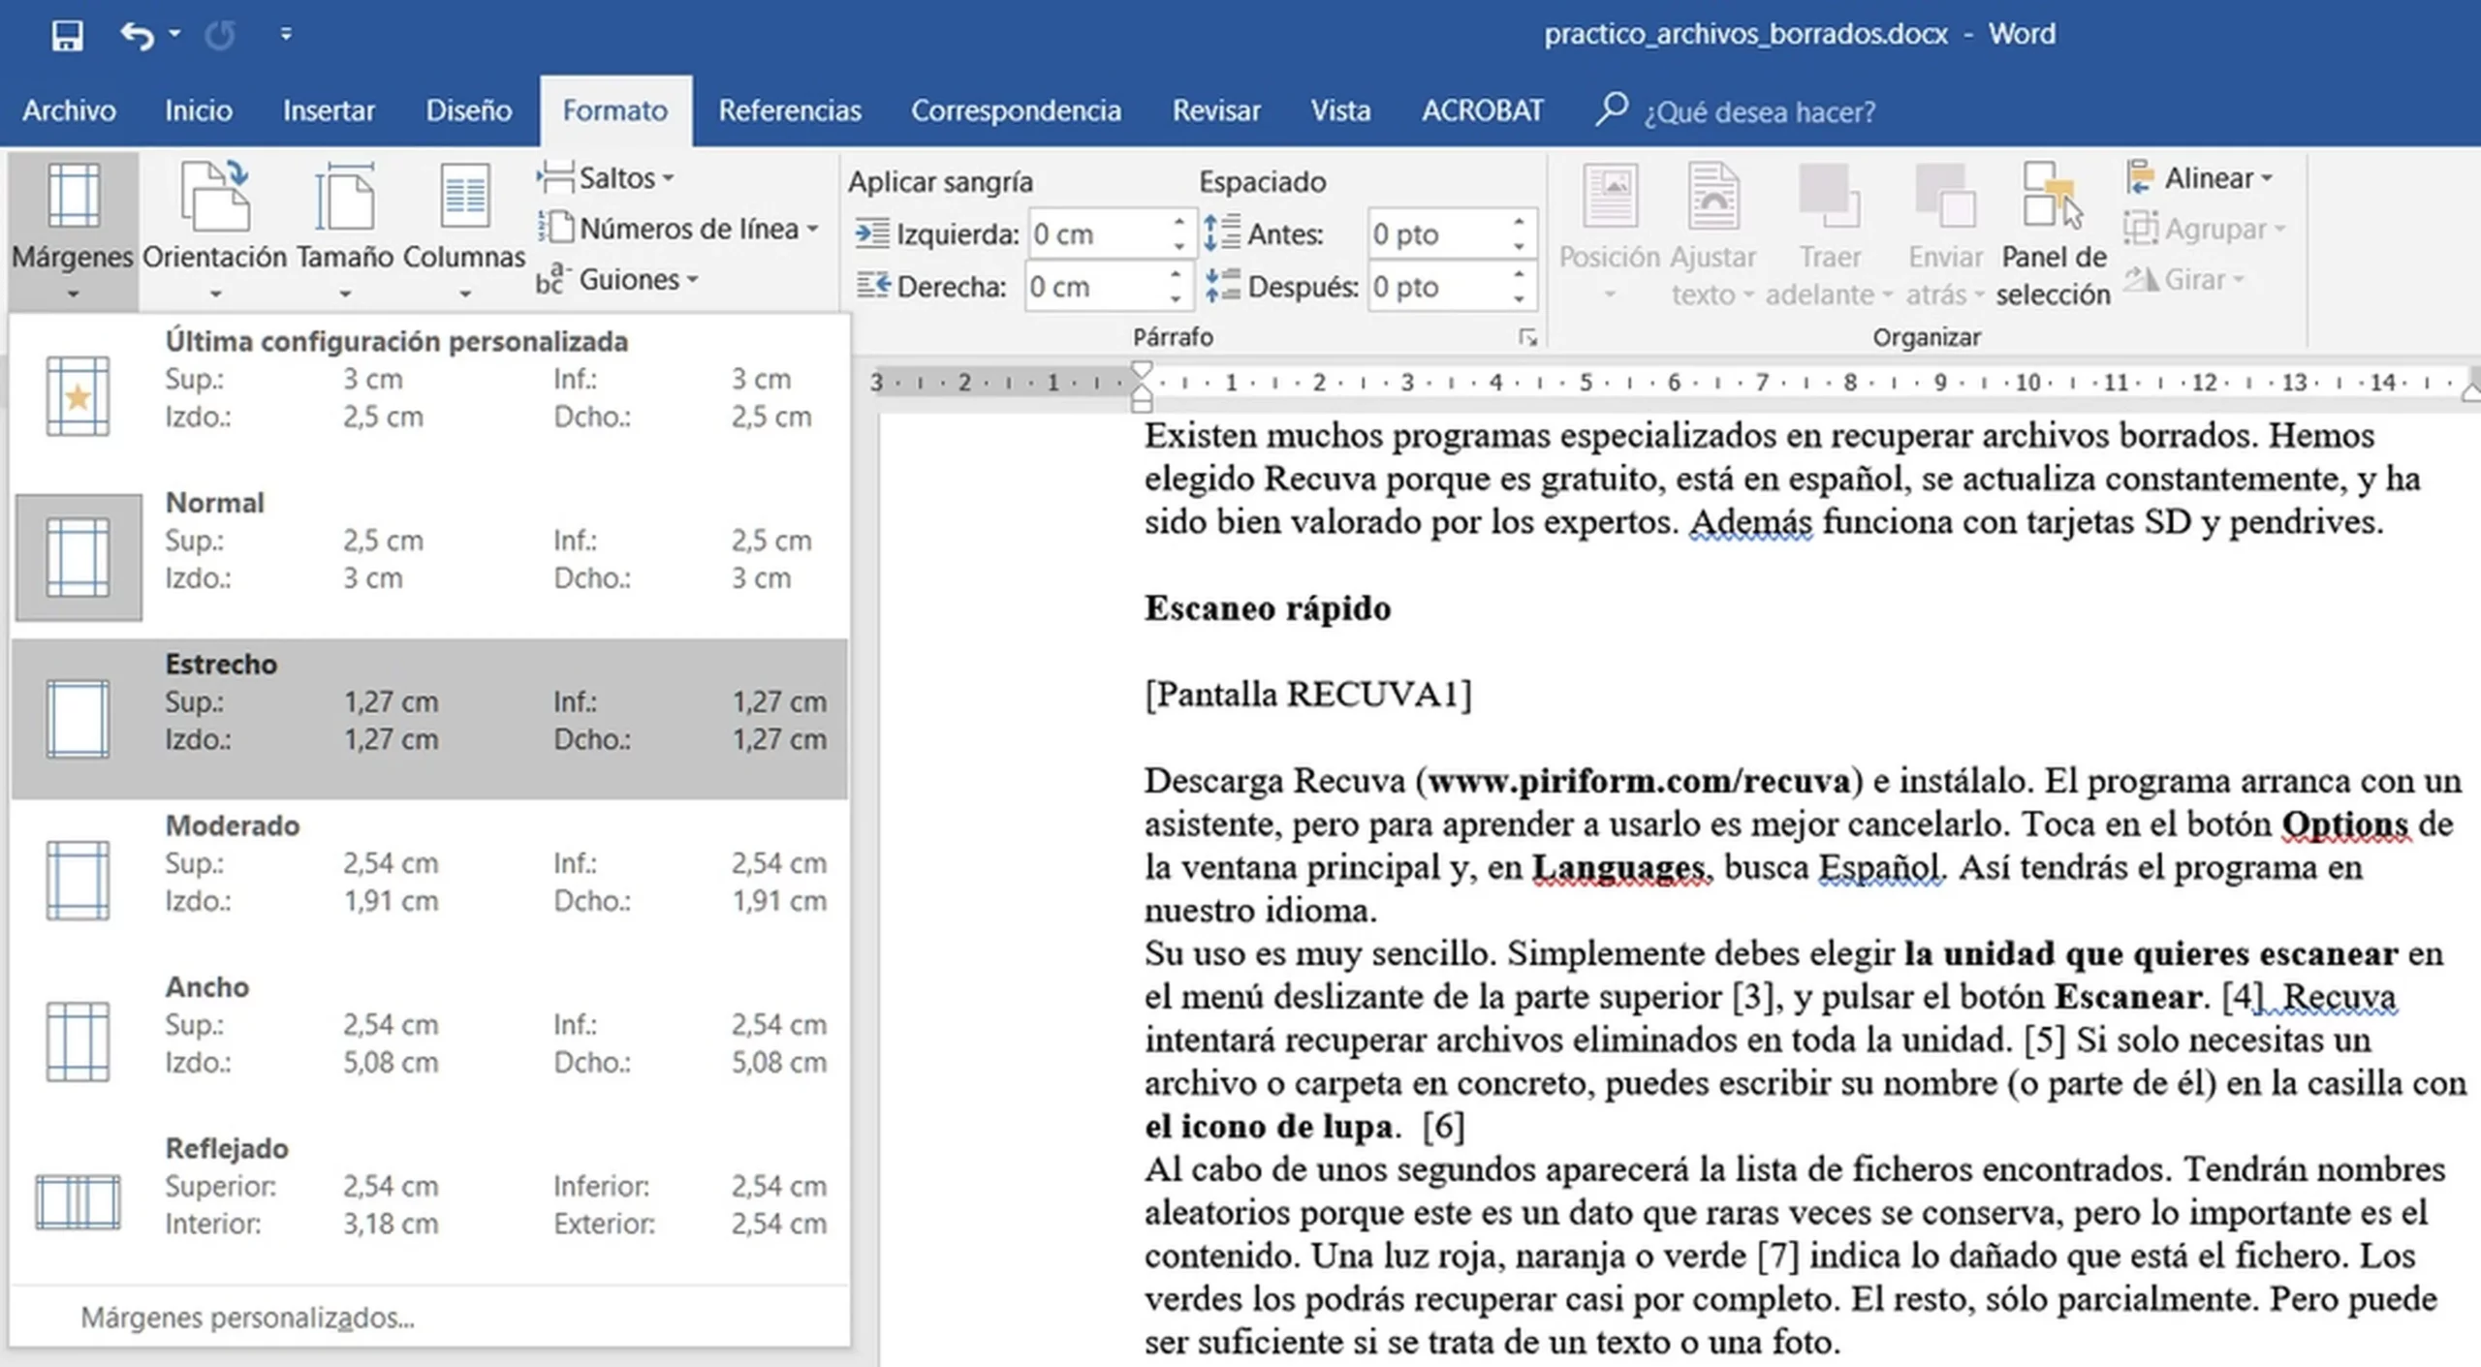Screen dimensions: 2481x1367
Task: Click the Ajustar texto icon
Action: pyautogui.click(x=1712, y=197)
